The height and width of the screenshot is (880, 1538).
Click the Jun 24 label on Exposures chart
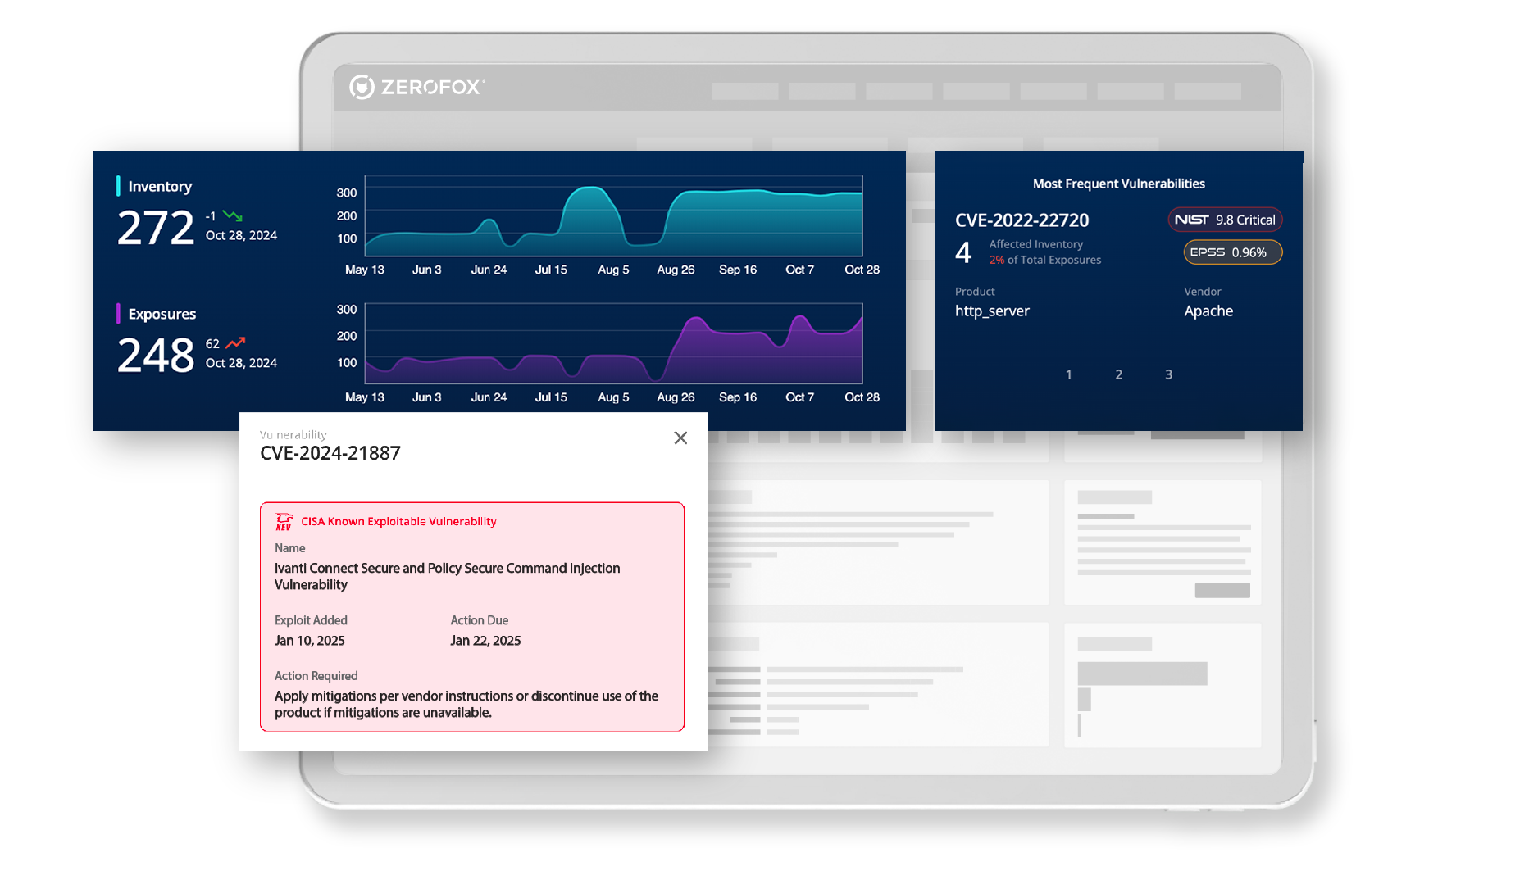489,397
